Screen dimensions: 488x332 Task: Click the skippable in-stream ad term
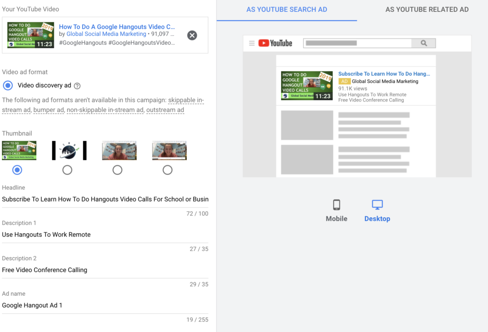186,100
